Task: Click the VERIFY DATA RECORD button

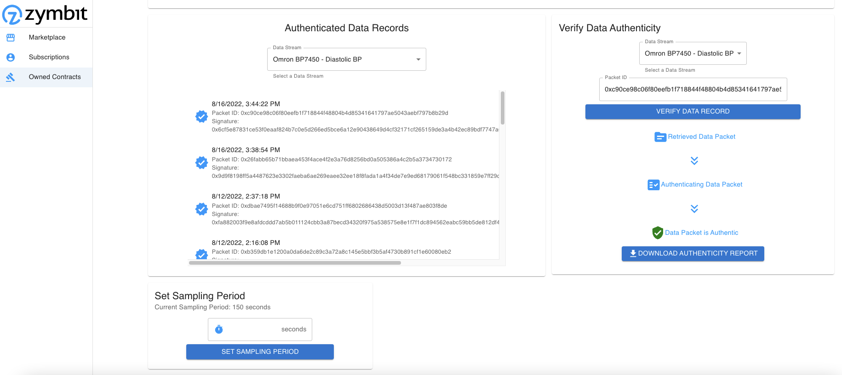Action: click(x=693, y=112)
